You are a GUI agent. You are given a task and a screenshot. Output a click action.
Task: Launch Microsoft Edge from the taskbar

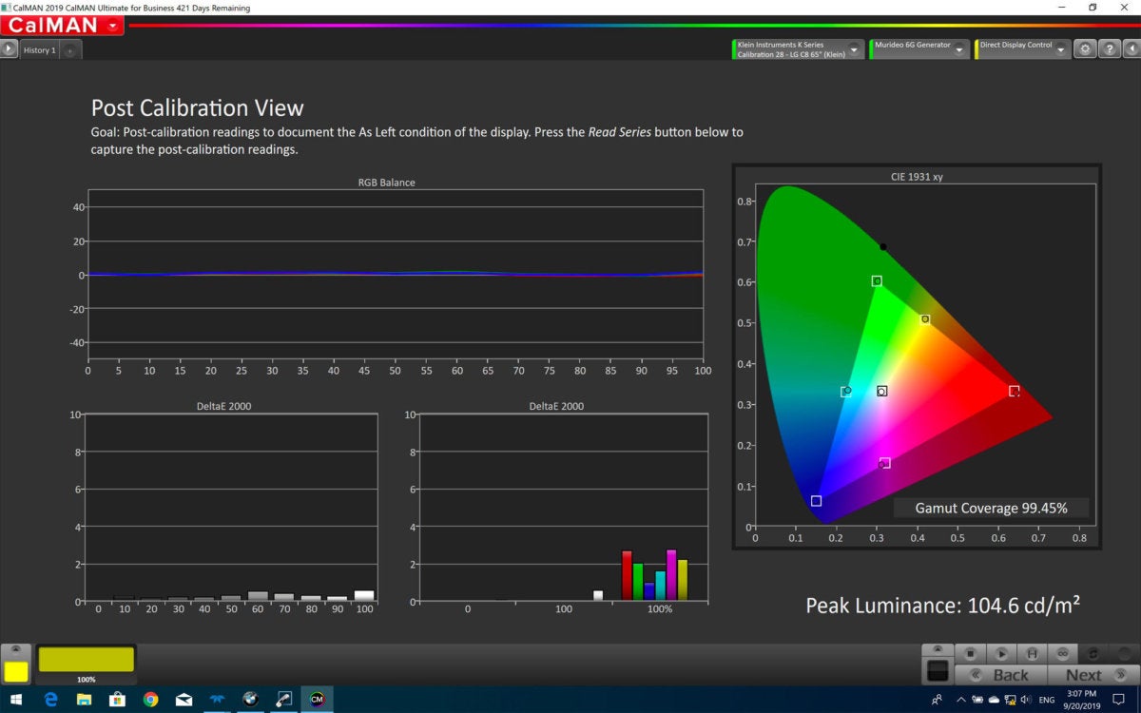coord(50,699)
